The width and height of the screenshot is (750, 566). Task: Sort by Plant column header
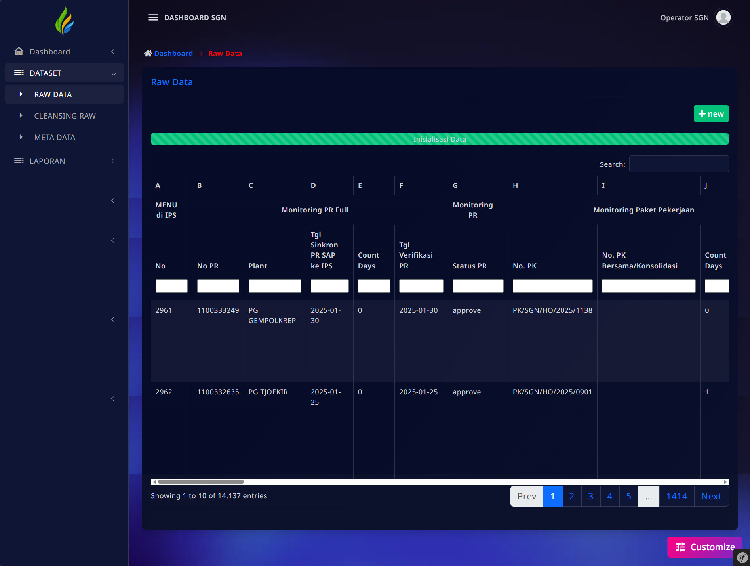(x=258, y=266)
